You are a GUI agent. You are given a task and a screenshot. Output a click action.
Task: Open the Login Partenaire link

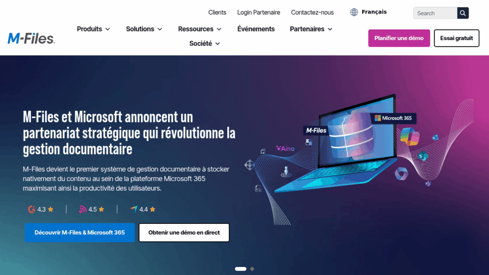point(258,12)
